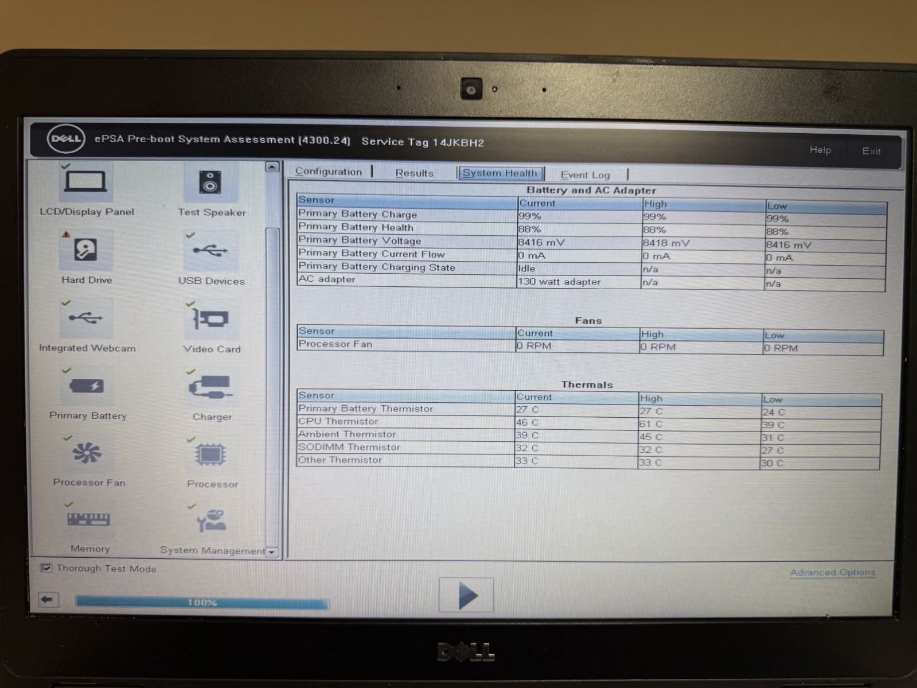
Task: Open the Hard Drive test icon
Action: tap(85, 250)
